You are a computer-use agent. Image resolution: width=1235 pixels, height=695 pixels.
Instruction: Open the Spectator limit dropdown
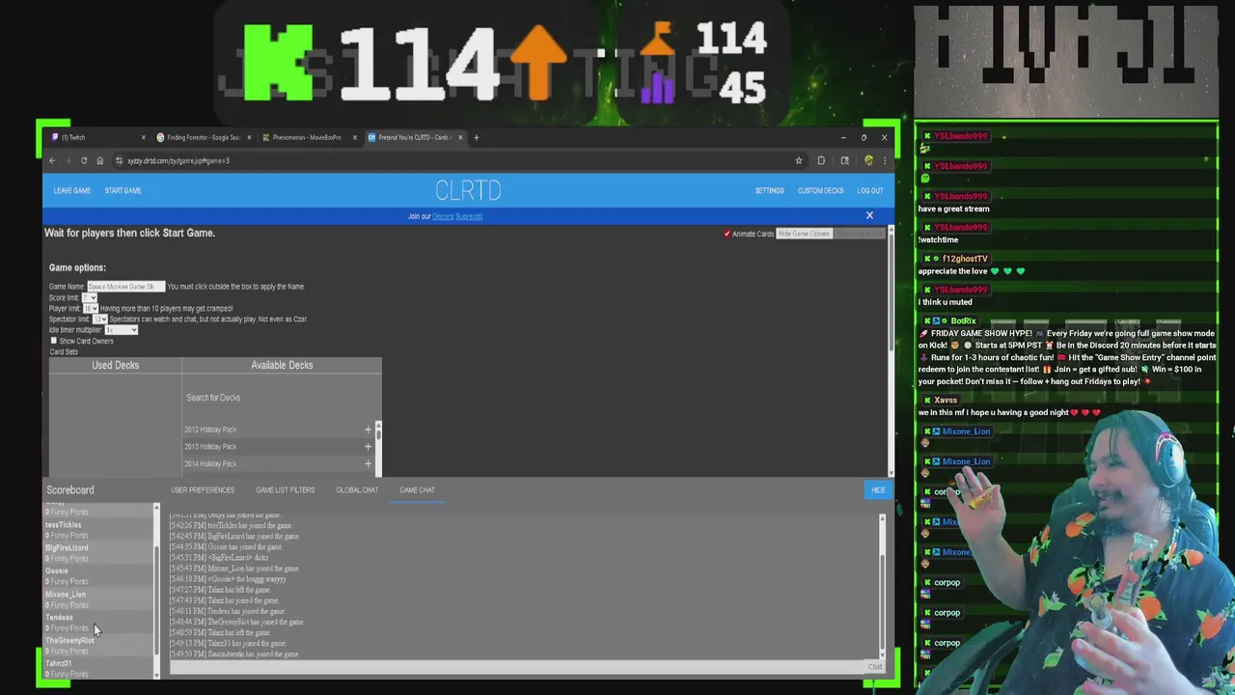click(x=99, y=319)
